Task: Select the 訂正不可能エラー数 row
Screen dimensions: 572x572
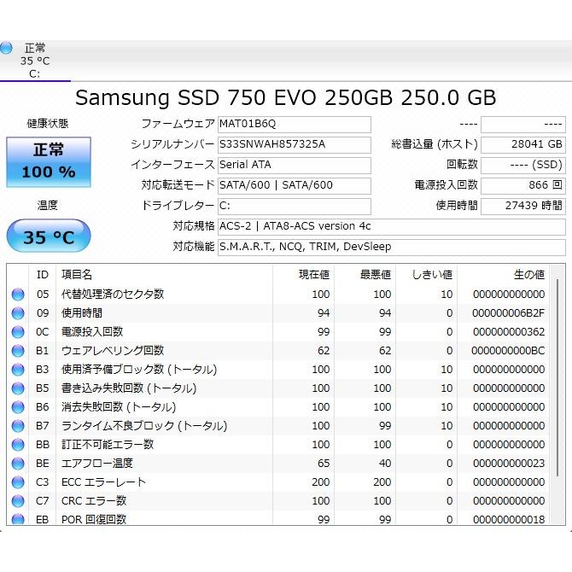Action: click(279, 445)
